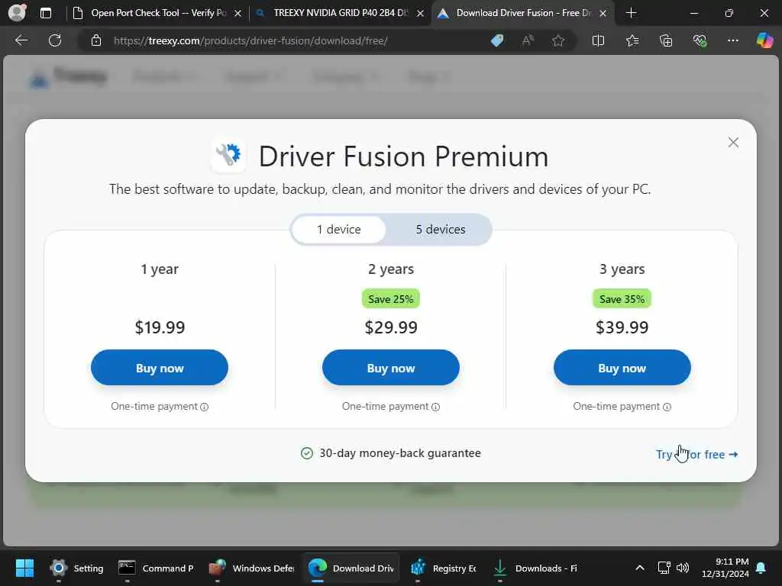This screenshot has width=782, height=586.
Task: Click the Driver Fusion wrench gear logo
Action: tap(228, 156)
